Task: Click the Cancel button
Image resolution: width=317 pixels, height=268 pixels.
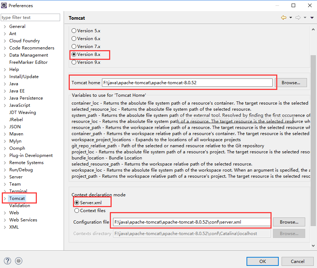Action: pos(297,261)
